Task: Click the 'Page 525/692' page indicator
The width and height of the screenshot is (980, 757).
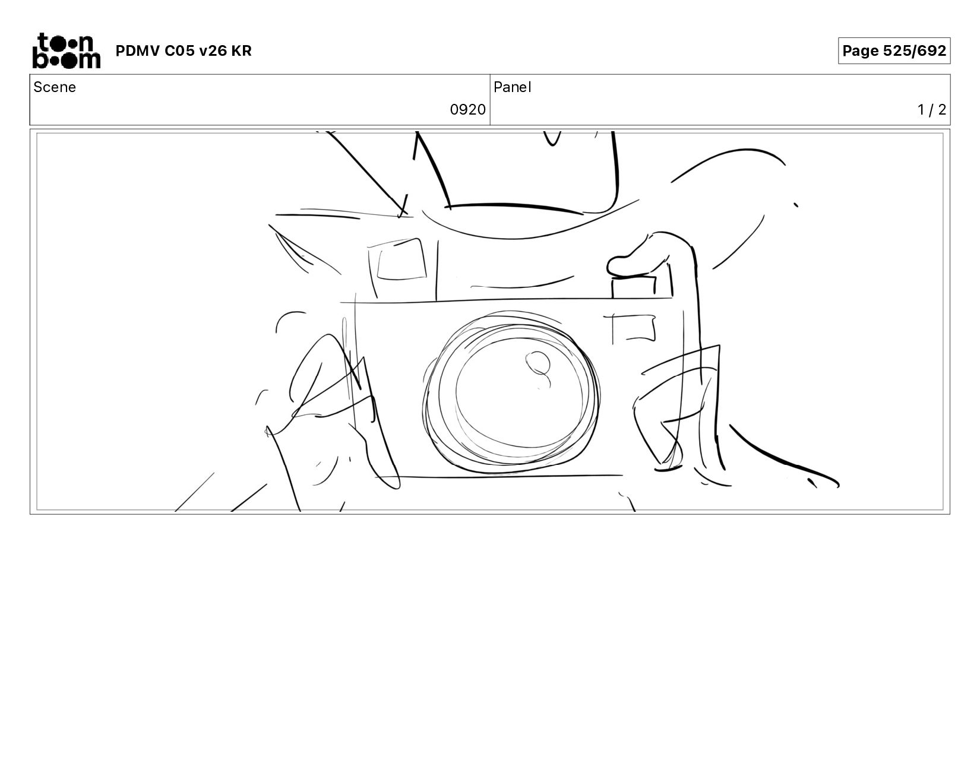Action: pos(894,51)
